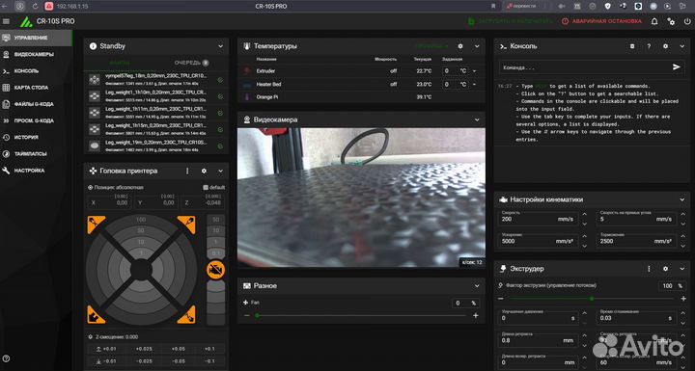Click the bottom-right orange corner button
This screenshot has width=695, height=371.
pos(186,315)
